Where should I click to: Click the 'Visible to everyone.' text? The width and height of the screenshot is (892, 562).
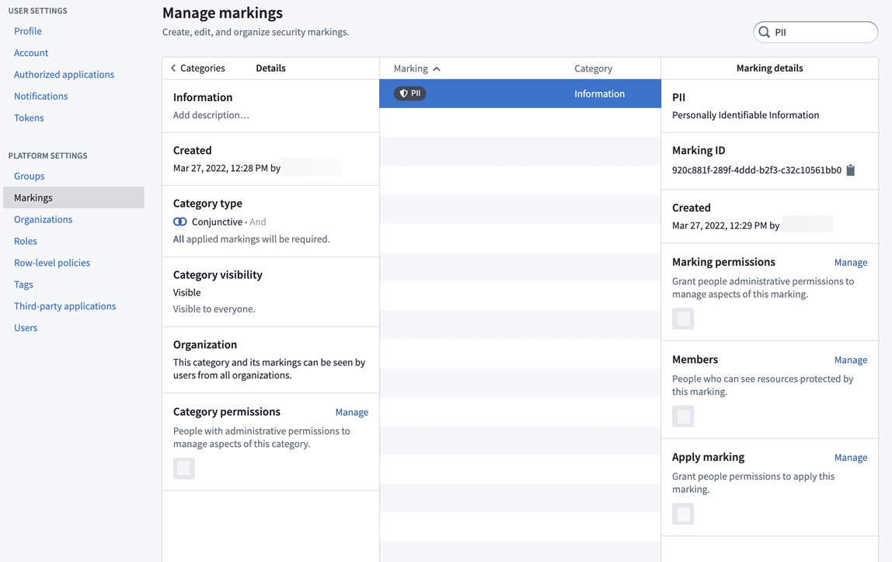214,309
